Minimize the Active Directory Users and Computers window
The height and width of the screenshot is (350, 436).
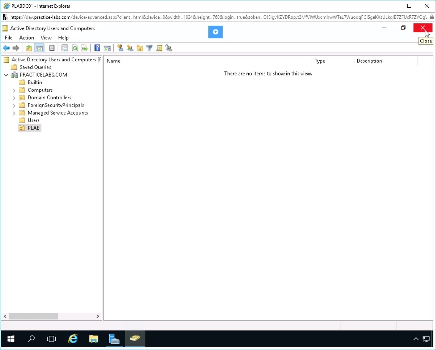[x=384, y=28]
